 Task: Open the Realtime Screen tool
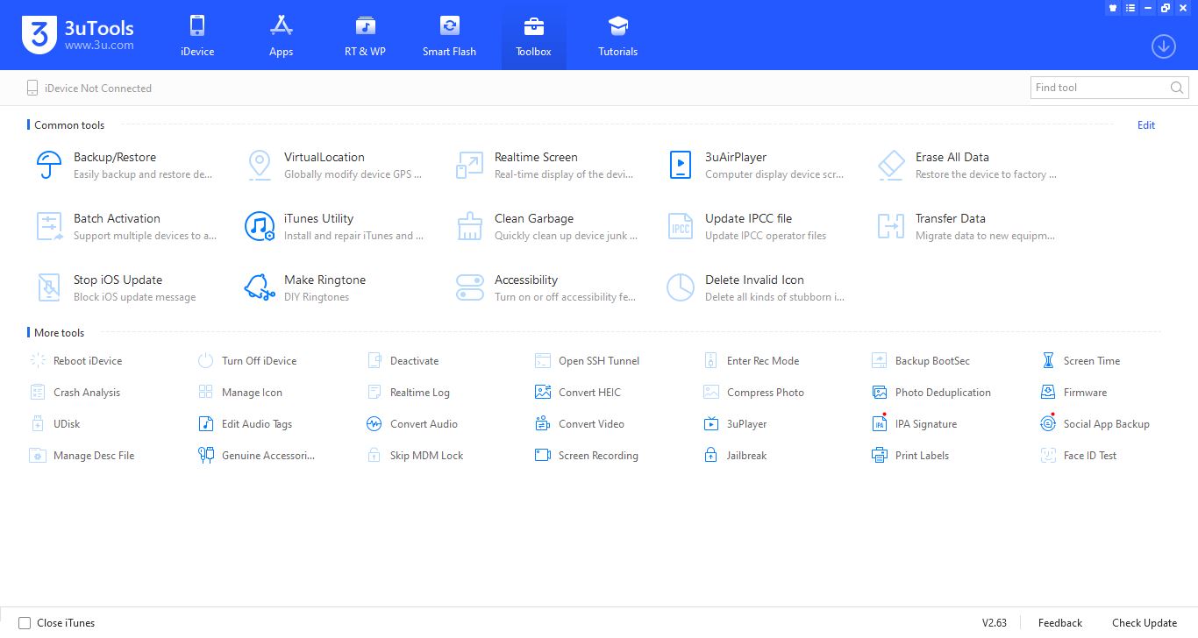tap(544, 165)
